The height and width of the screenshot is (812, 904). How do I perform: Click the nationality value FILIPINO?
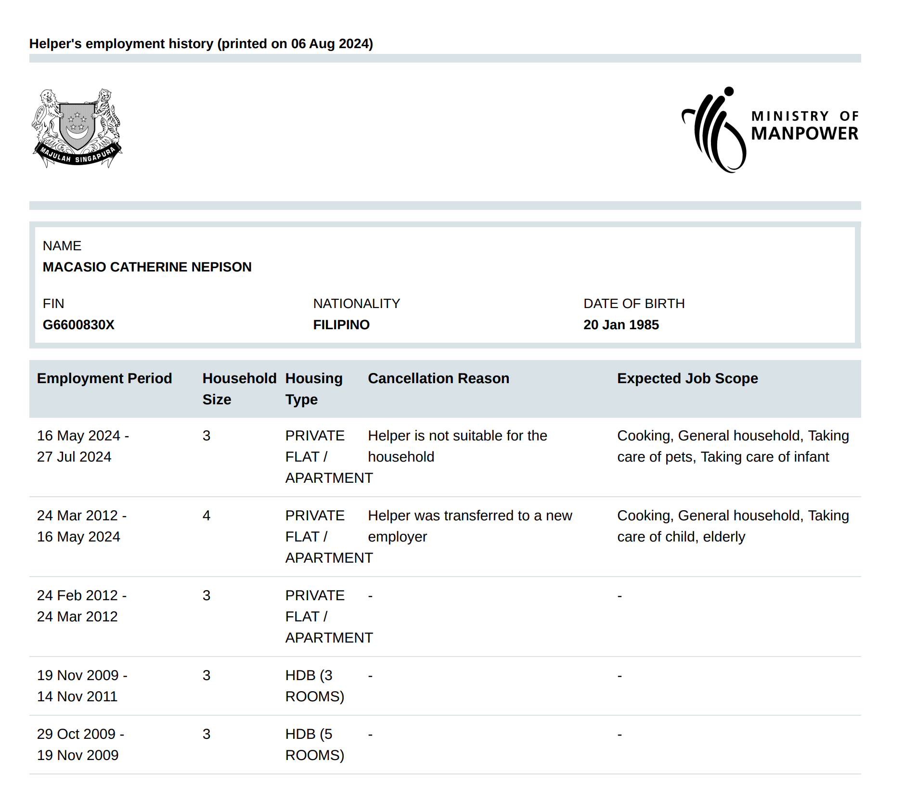[x=341, y=325]
